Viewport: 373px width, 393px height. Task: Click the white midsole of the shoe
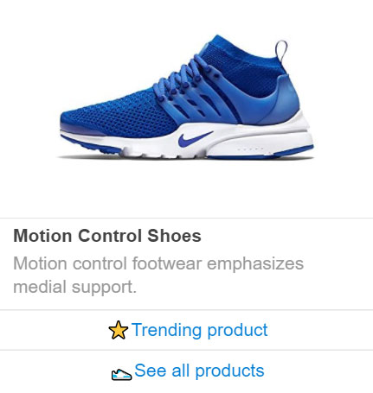(x=202, y=141)
